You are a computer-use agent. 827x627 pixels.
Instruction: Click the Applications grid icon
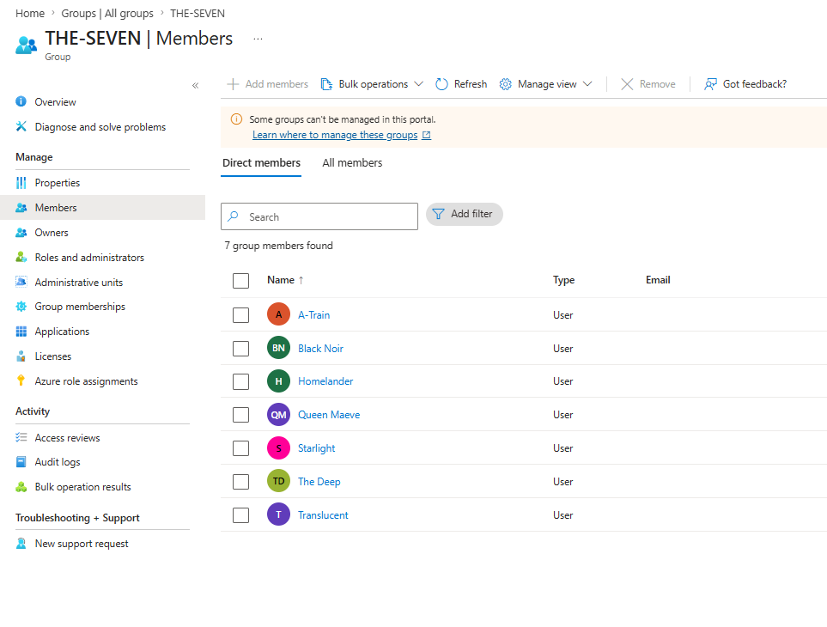(21, 332)
